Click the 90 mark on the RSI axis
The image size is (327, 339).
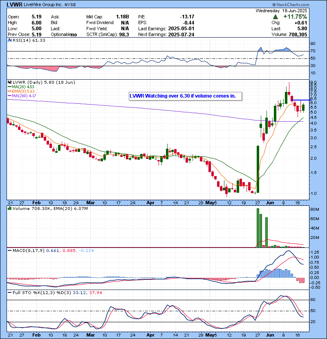(x=313, y=44)
